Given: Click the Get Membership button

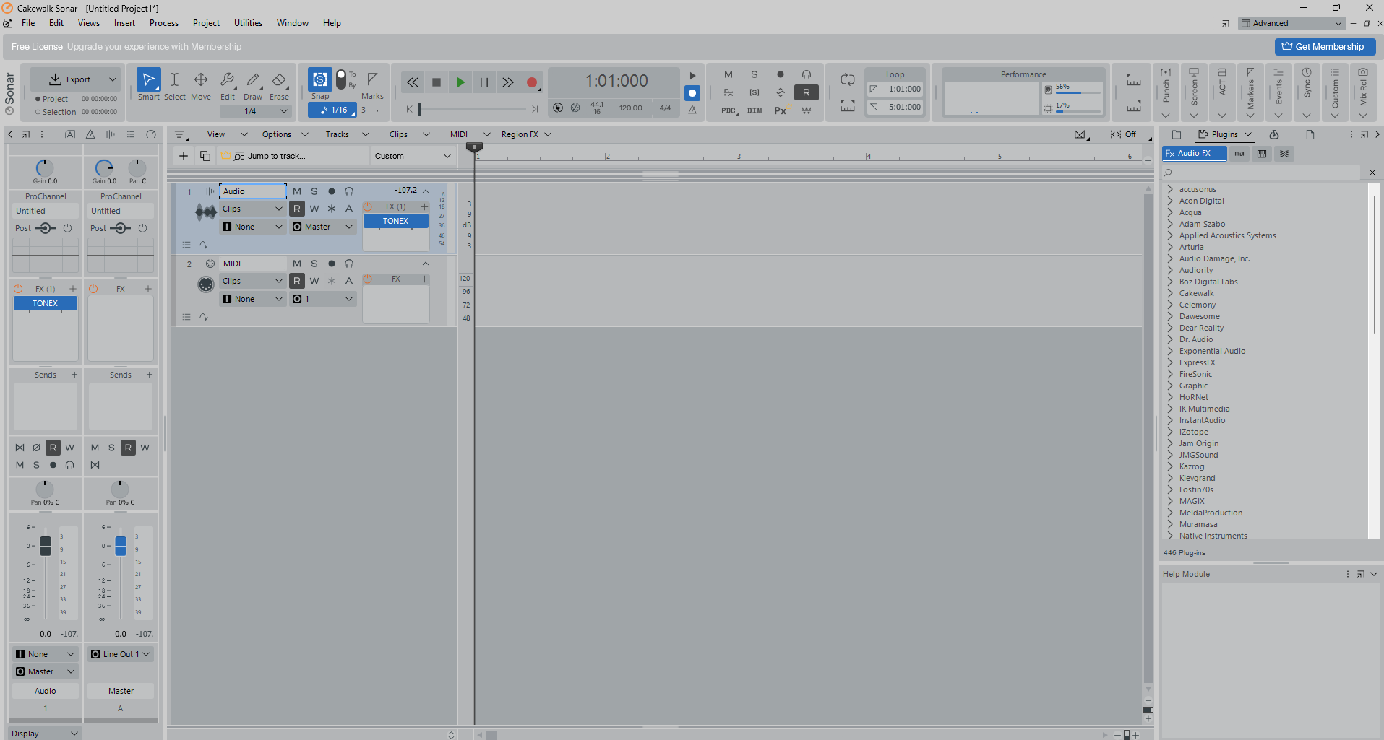Looking at the screenshot, I should point(1325,47).
